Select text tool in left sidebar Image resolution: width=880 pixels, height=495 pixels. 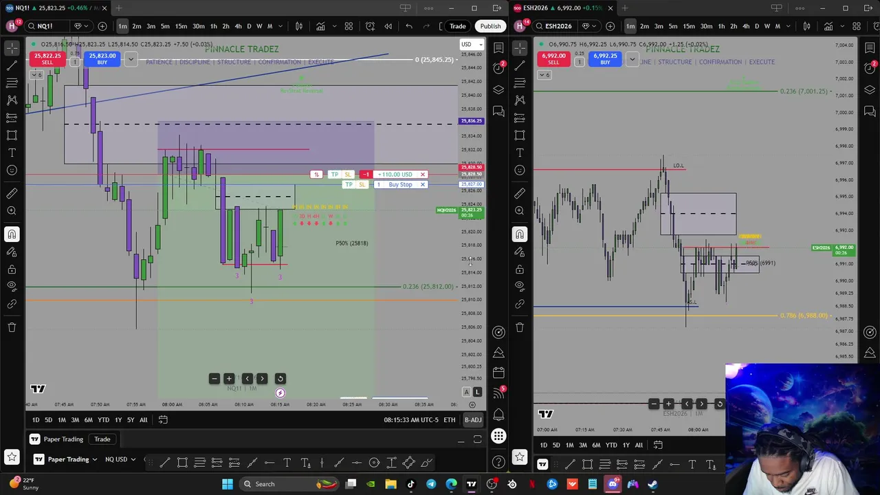[12, 153]
